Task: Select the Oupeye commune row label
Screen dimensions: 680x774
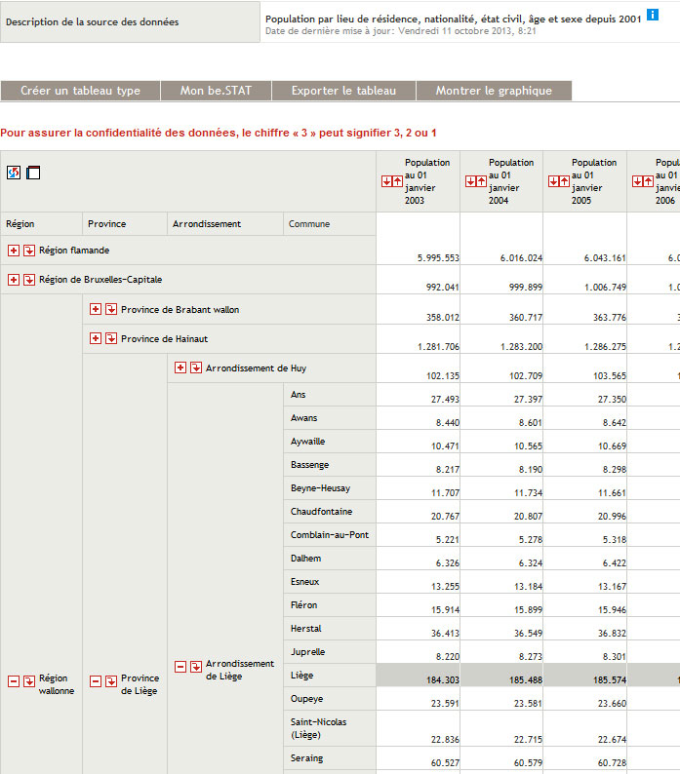Action: pos(307,699)
